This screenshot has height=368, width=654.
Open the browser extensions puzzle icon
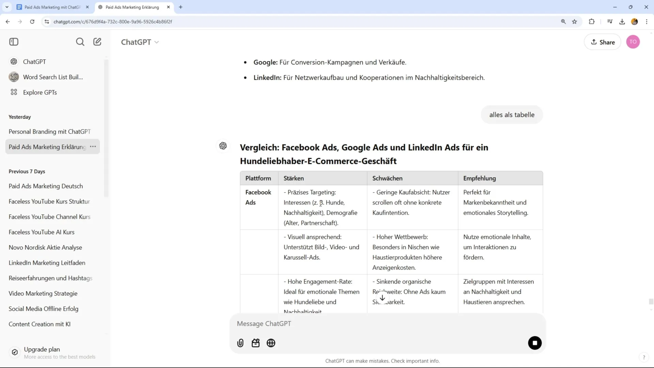(x=592, y=21)
